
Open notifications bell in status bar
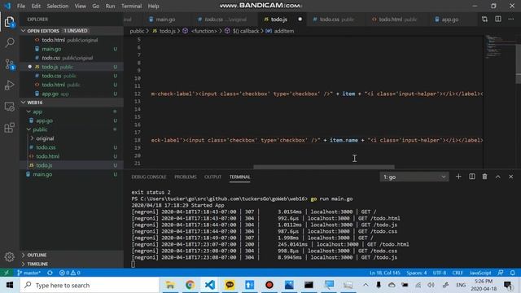[513, 273]
